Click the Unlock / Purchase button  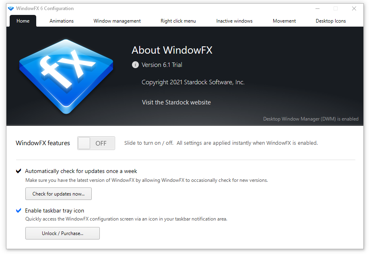[x=62, y=233]
